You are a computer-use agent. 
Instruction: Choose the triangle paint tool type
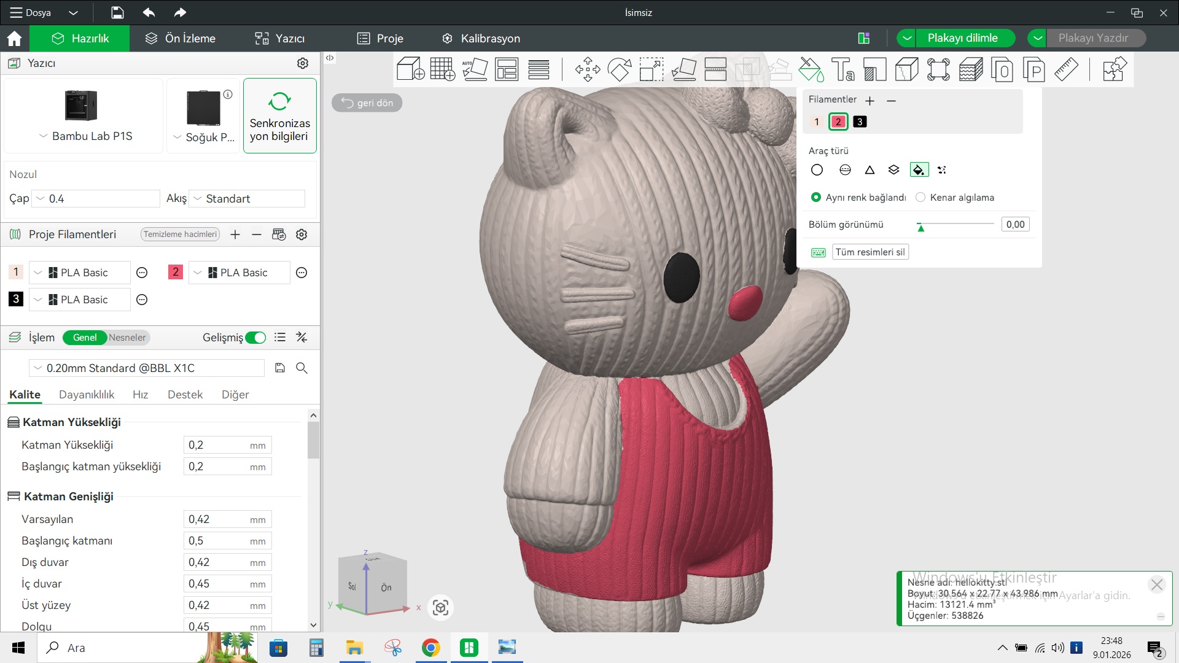[x=870, y=170]
